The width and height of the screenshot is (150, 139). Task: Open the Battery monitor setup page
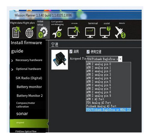(x=29, y=87)
